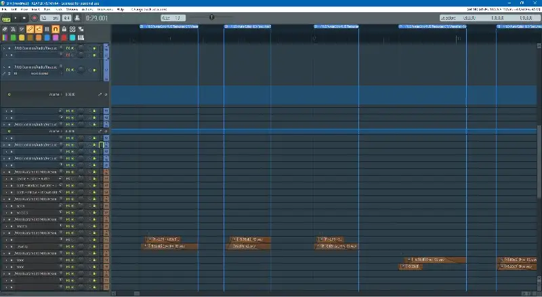Pick the red track color swatch
542x297 pixels.
(x=64, y=37)
